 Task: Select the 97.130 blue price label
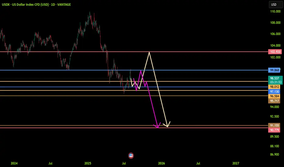coord(274,91)
